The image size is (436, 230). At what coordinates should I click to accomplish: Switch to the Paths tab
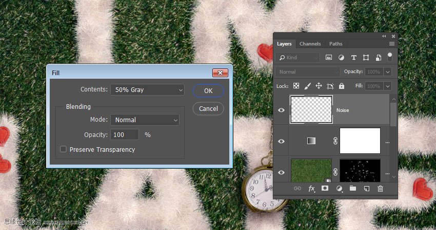[x=335, y=44]
